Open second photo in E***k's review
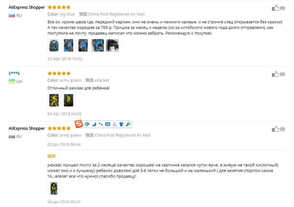 coord(68,100)
